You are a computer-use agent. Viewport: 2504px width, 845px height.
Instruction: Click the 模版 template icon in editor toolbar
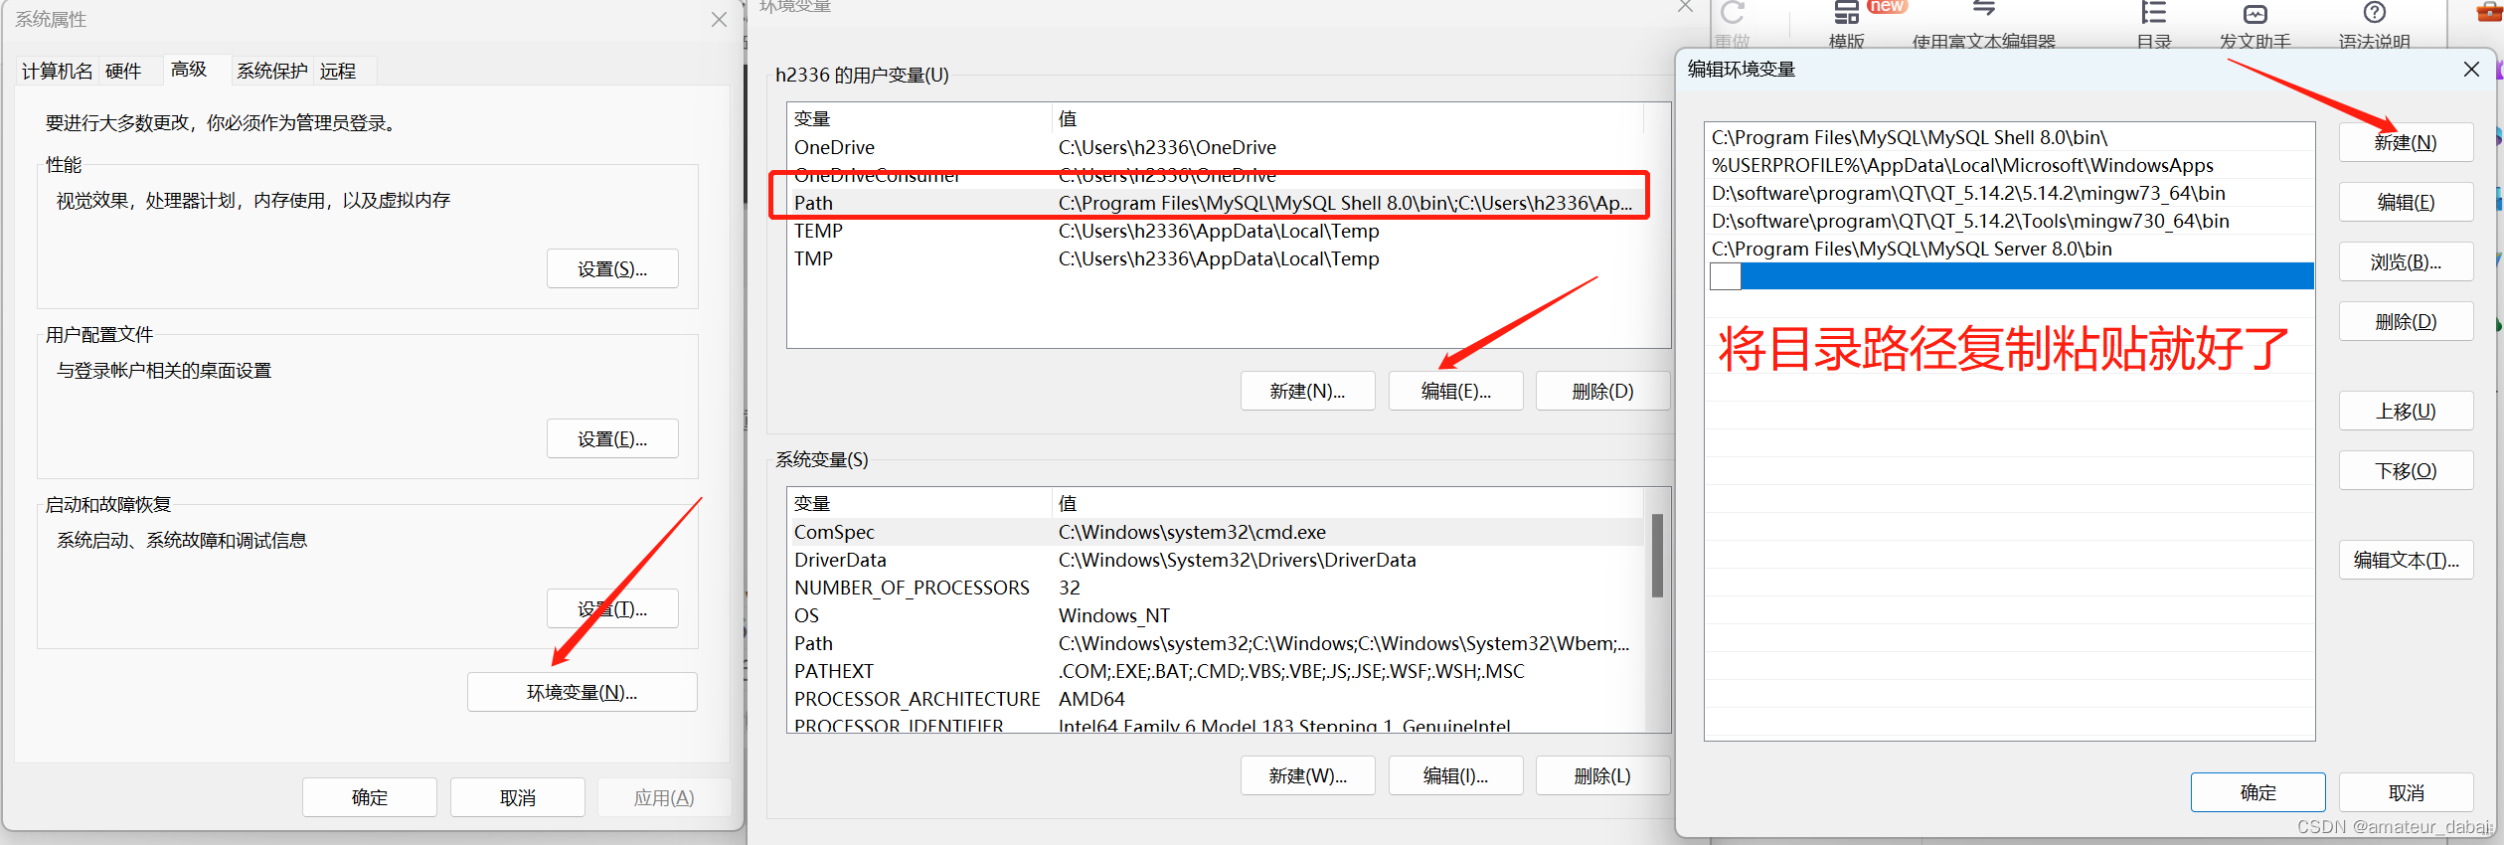click(x=1846, y=14)
